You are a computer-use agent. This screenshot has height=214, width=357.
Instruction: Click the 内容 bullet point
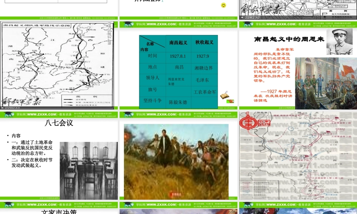(x=16, y=136)
